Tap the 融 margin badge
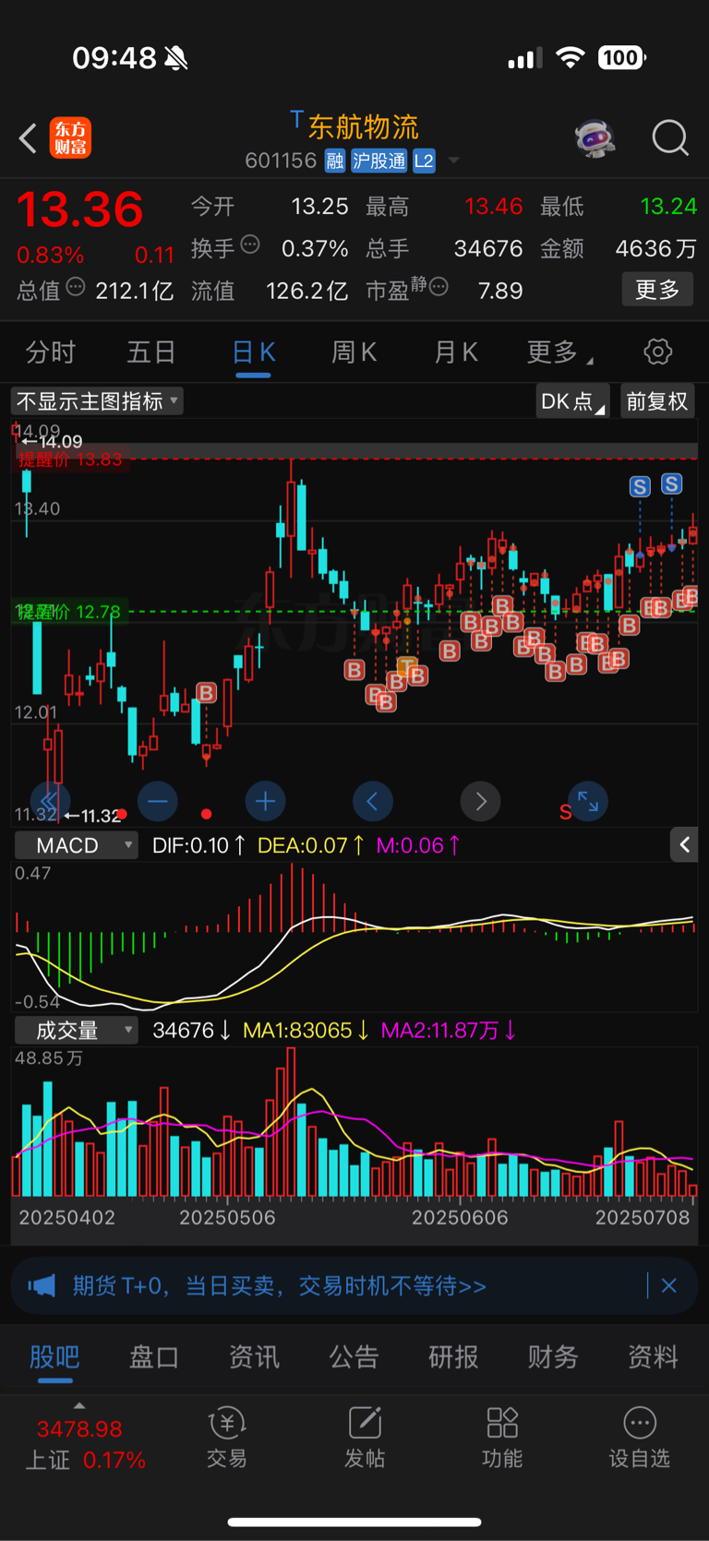The image size is (709, 1541). point(335,161)
